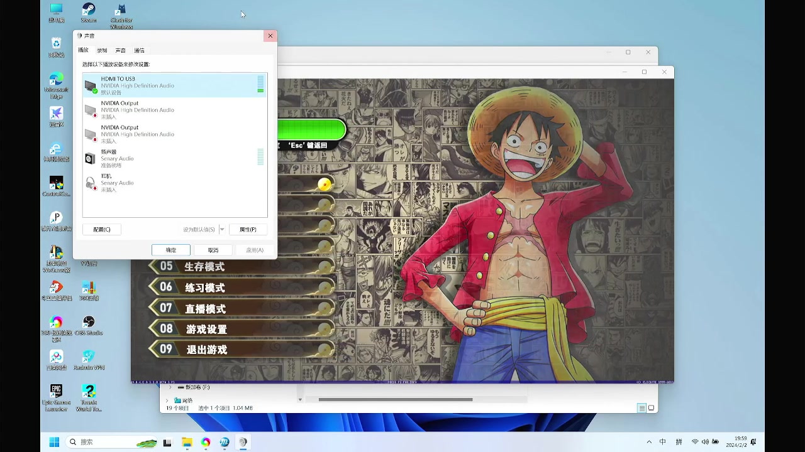805x452 pixels.
Task: Select the HDMI TO USB playback device
Action: pyautogui.click(x=175, y=85)
